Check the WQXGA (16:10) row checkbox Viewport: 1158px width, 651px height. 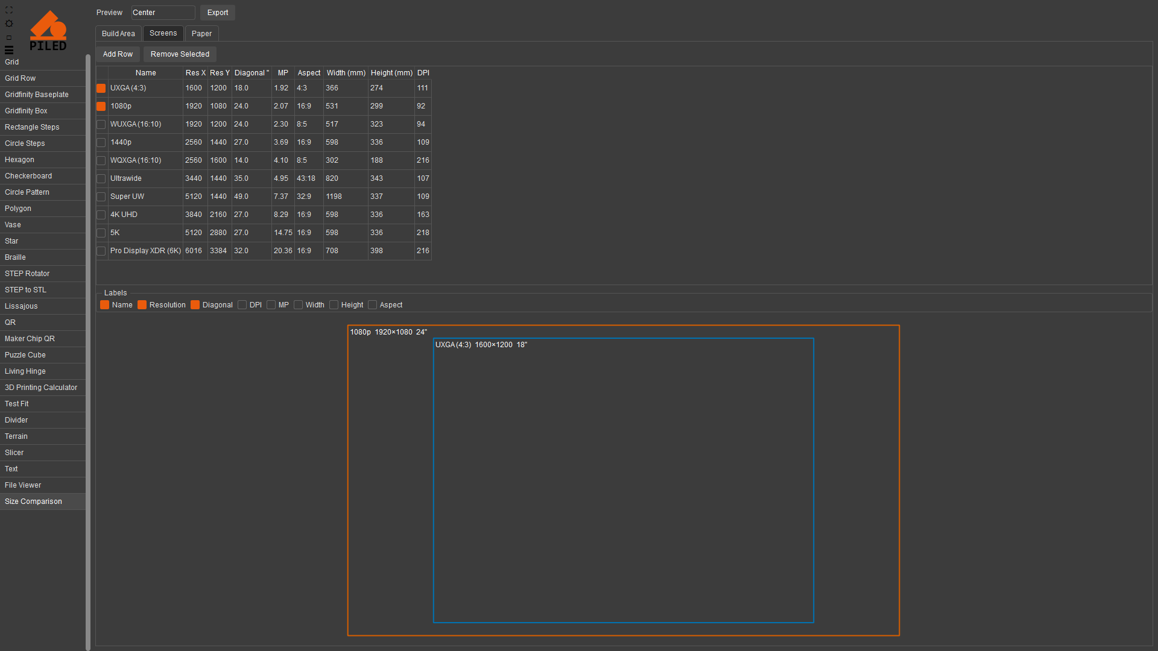point(101,161)
